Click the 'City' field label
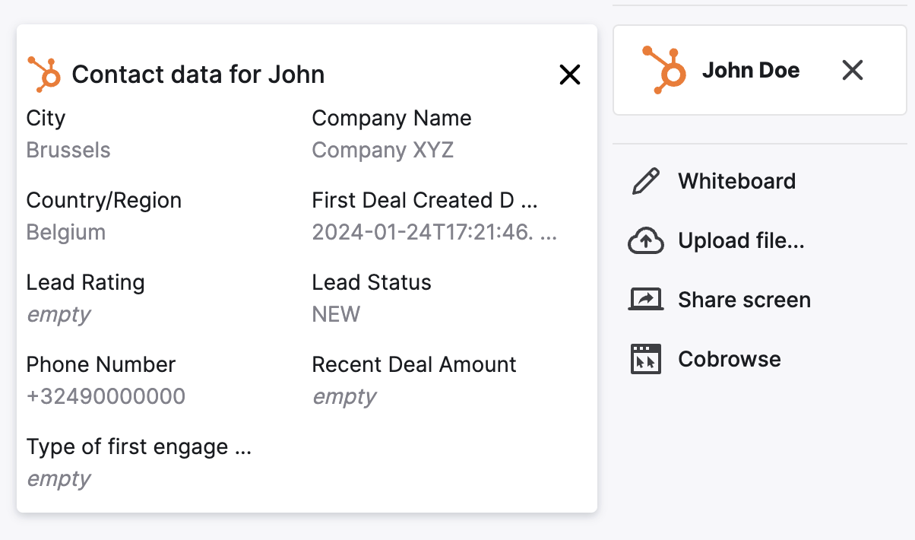This screenshot has width=915, height=540. [46, 119]
